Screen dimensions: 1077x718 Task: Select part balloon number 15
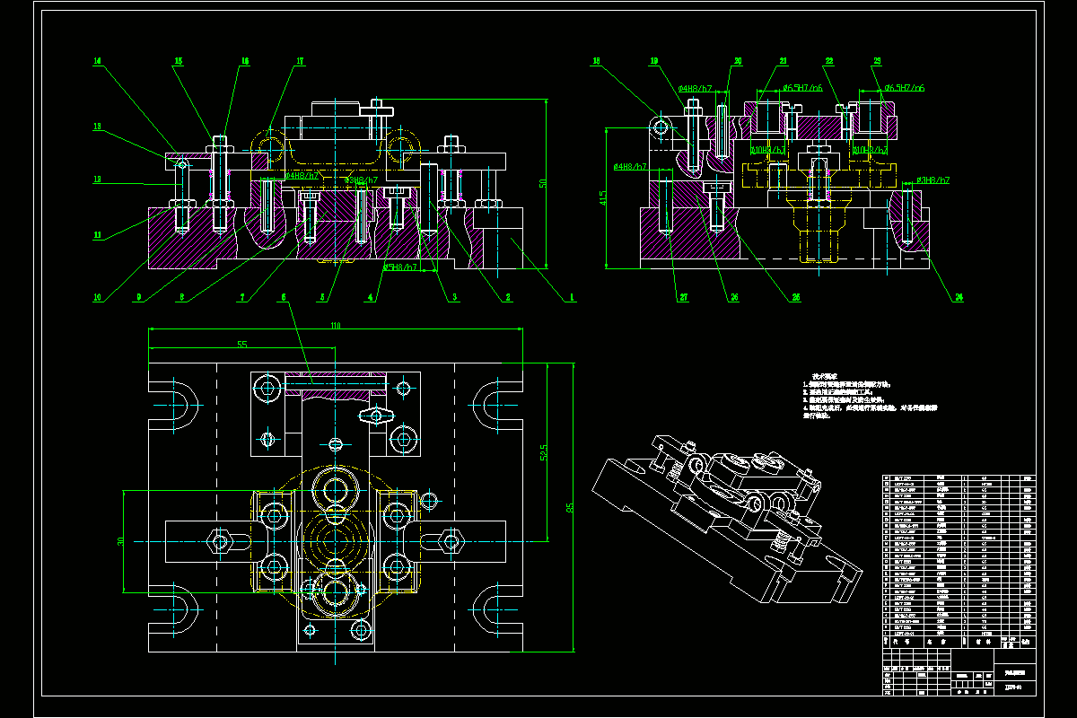tap(179, 62)
